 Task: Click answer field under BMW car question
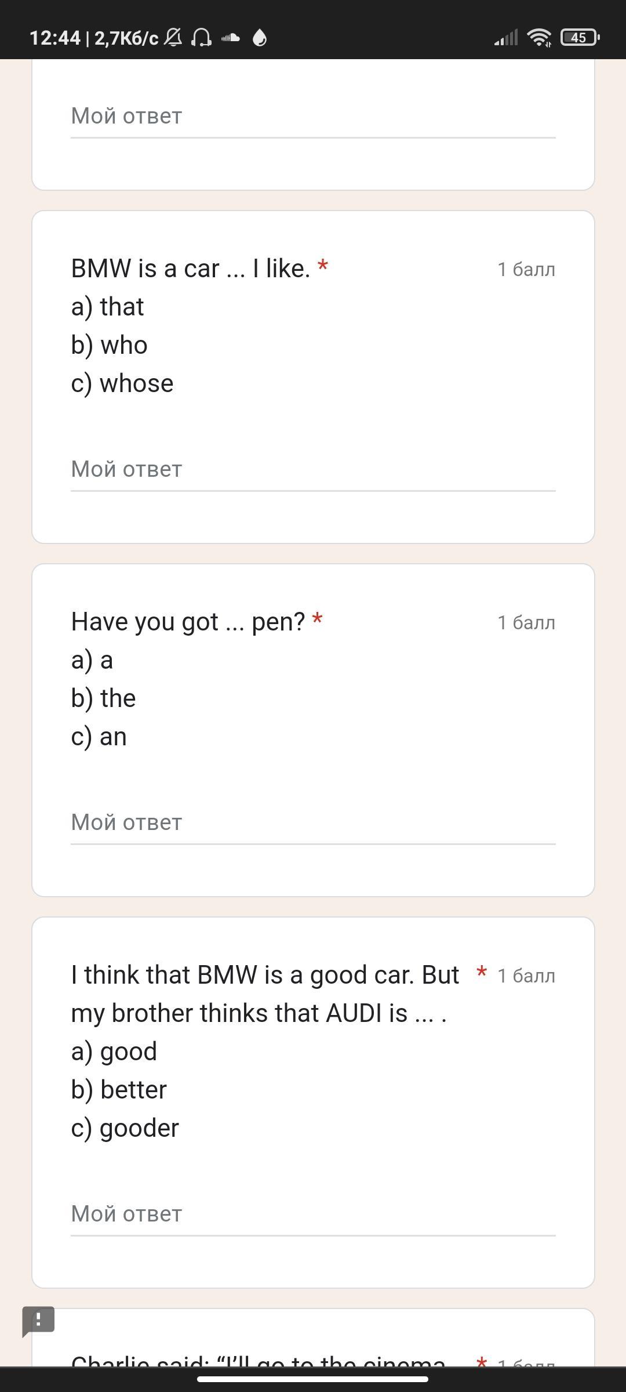point(313,469)
